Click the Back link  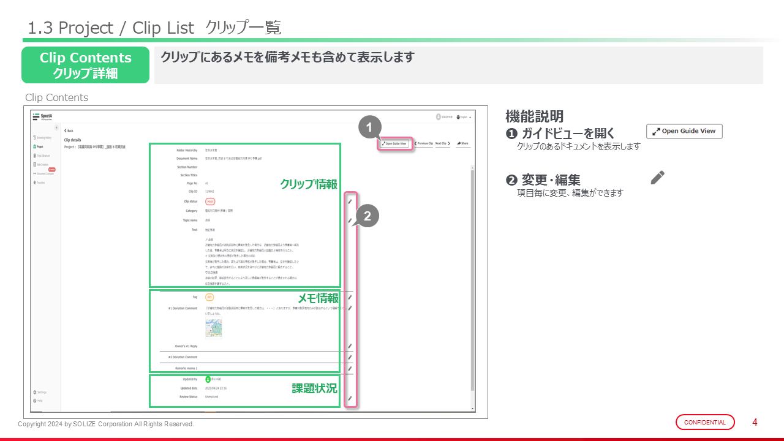pos(69,130)
